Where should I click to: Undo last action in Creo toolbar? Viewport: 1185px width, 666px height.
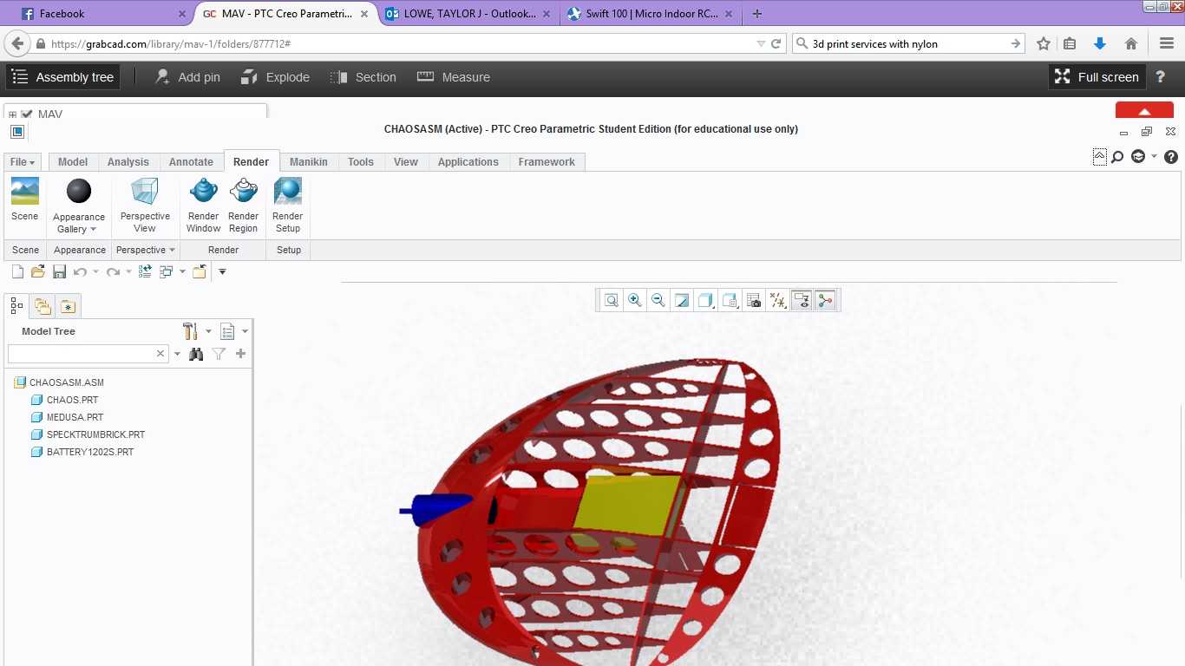click(x=80, y=271)
